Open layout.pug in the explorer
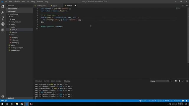 [15, 43]
